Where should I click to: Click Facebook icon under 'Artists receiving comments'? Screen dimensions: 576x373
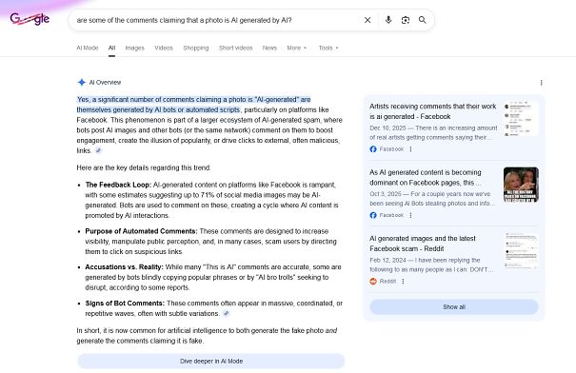[x=373, y=149]
